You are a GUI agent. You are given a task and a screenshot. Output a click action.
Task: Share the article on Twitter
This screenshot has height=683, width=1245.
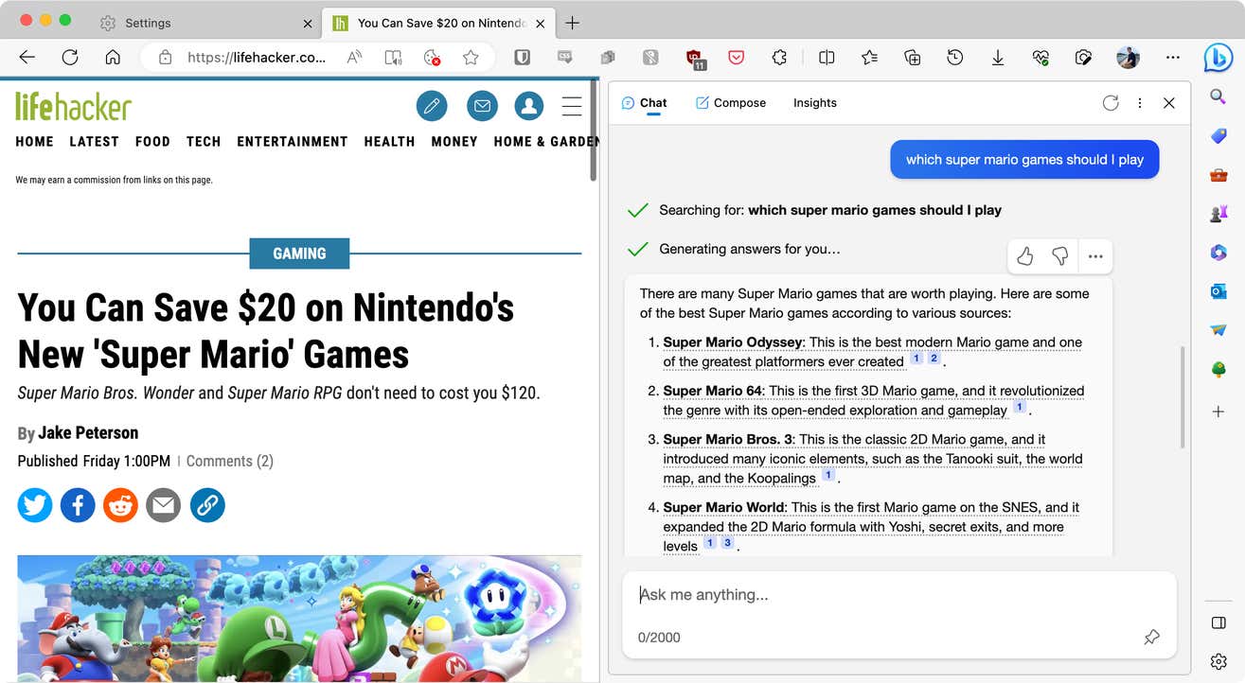point(35,506)
